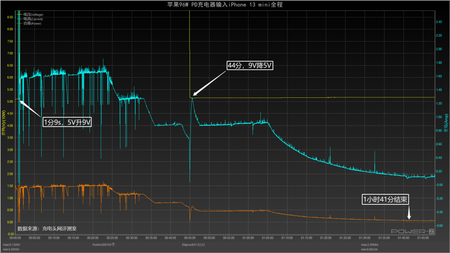Click the 2.40 ampere axis tick
Image resolution: width=450 pixels, height=253 pixels.
tap(439, 22)
